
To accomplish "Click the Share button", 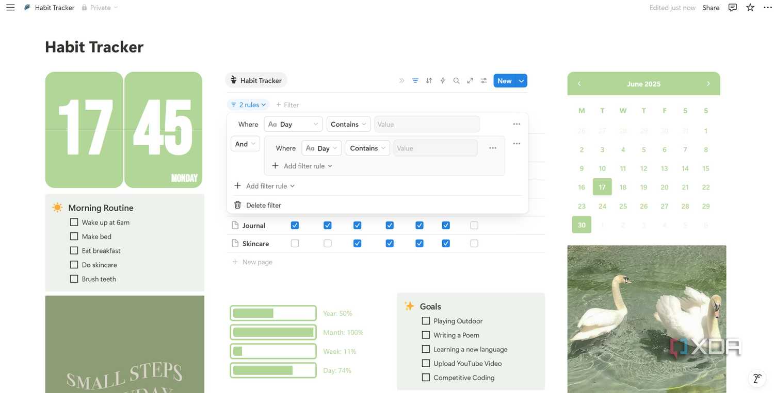I will (x=711, y=8).
